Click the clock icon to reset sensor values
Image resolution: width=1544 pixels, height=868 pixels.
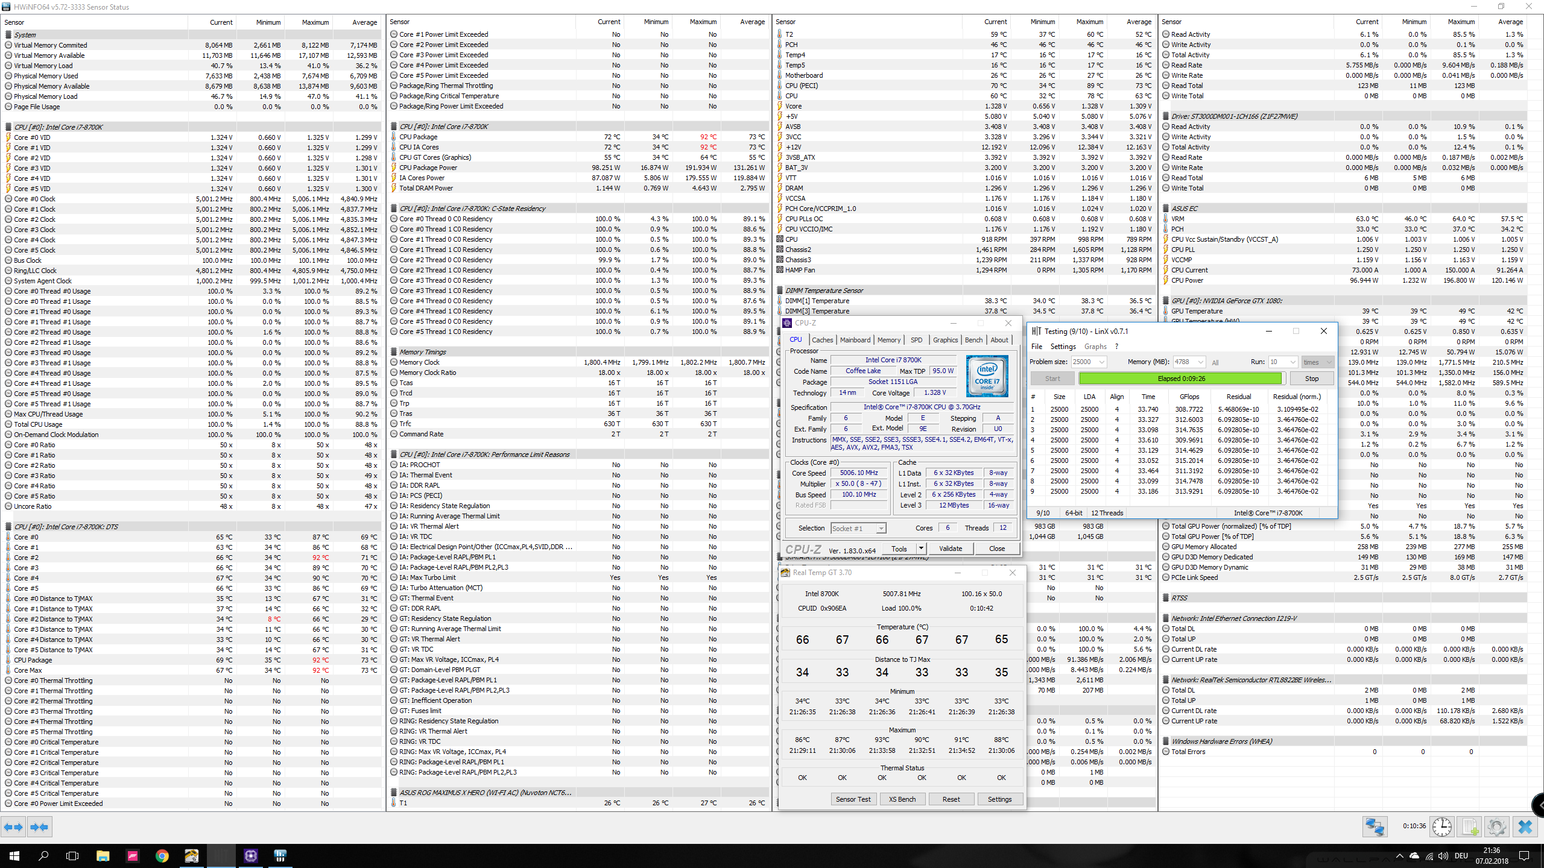(1442, 826)
